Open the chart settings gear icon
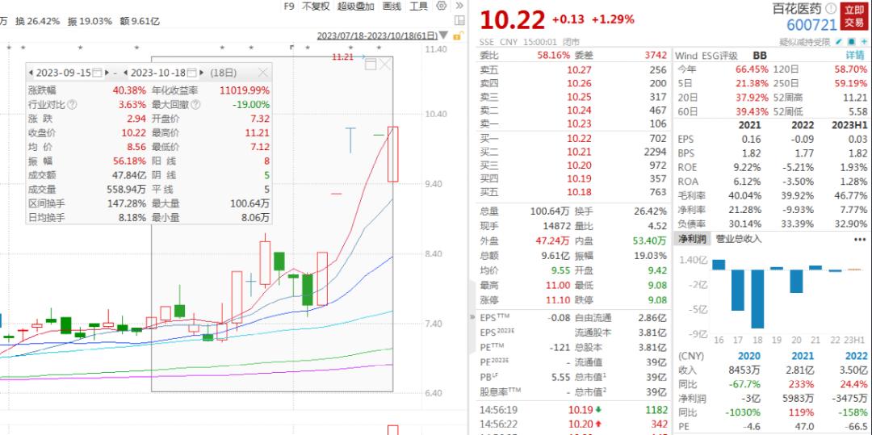The image size is (872, 435). point(442,6)
